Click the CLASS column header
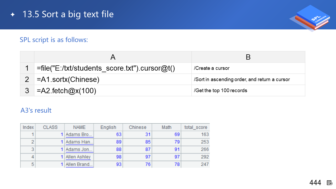The height and width of the screenshot is (189, 336). (x=50, y=127)
